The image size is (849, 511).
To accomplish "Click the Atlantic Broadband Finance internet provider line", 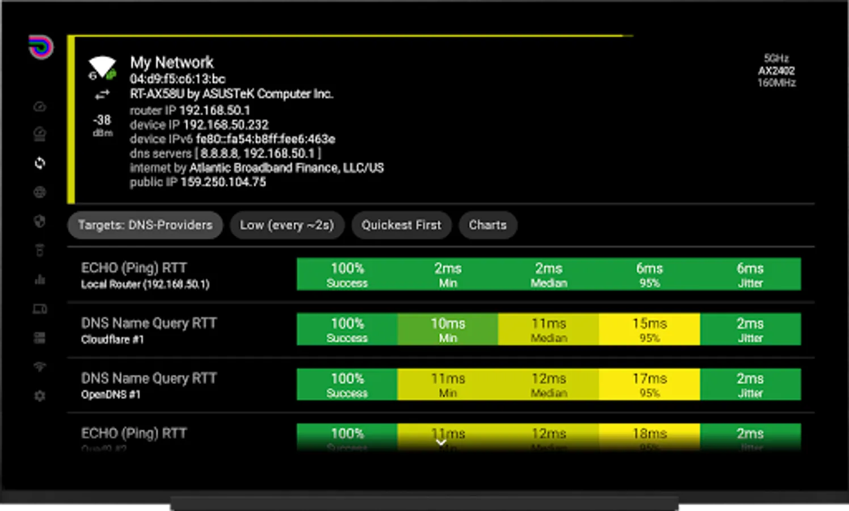I will pos(257,168).
